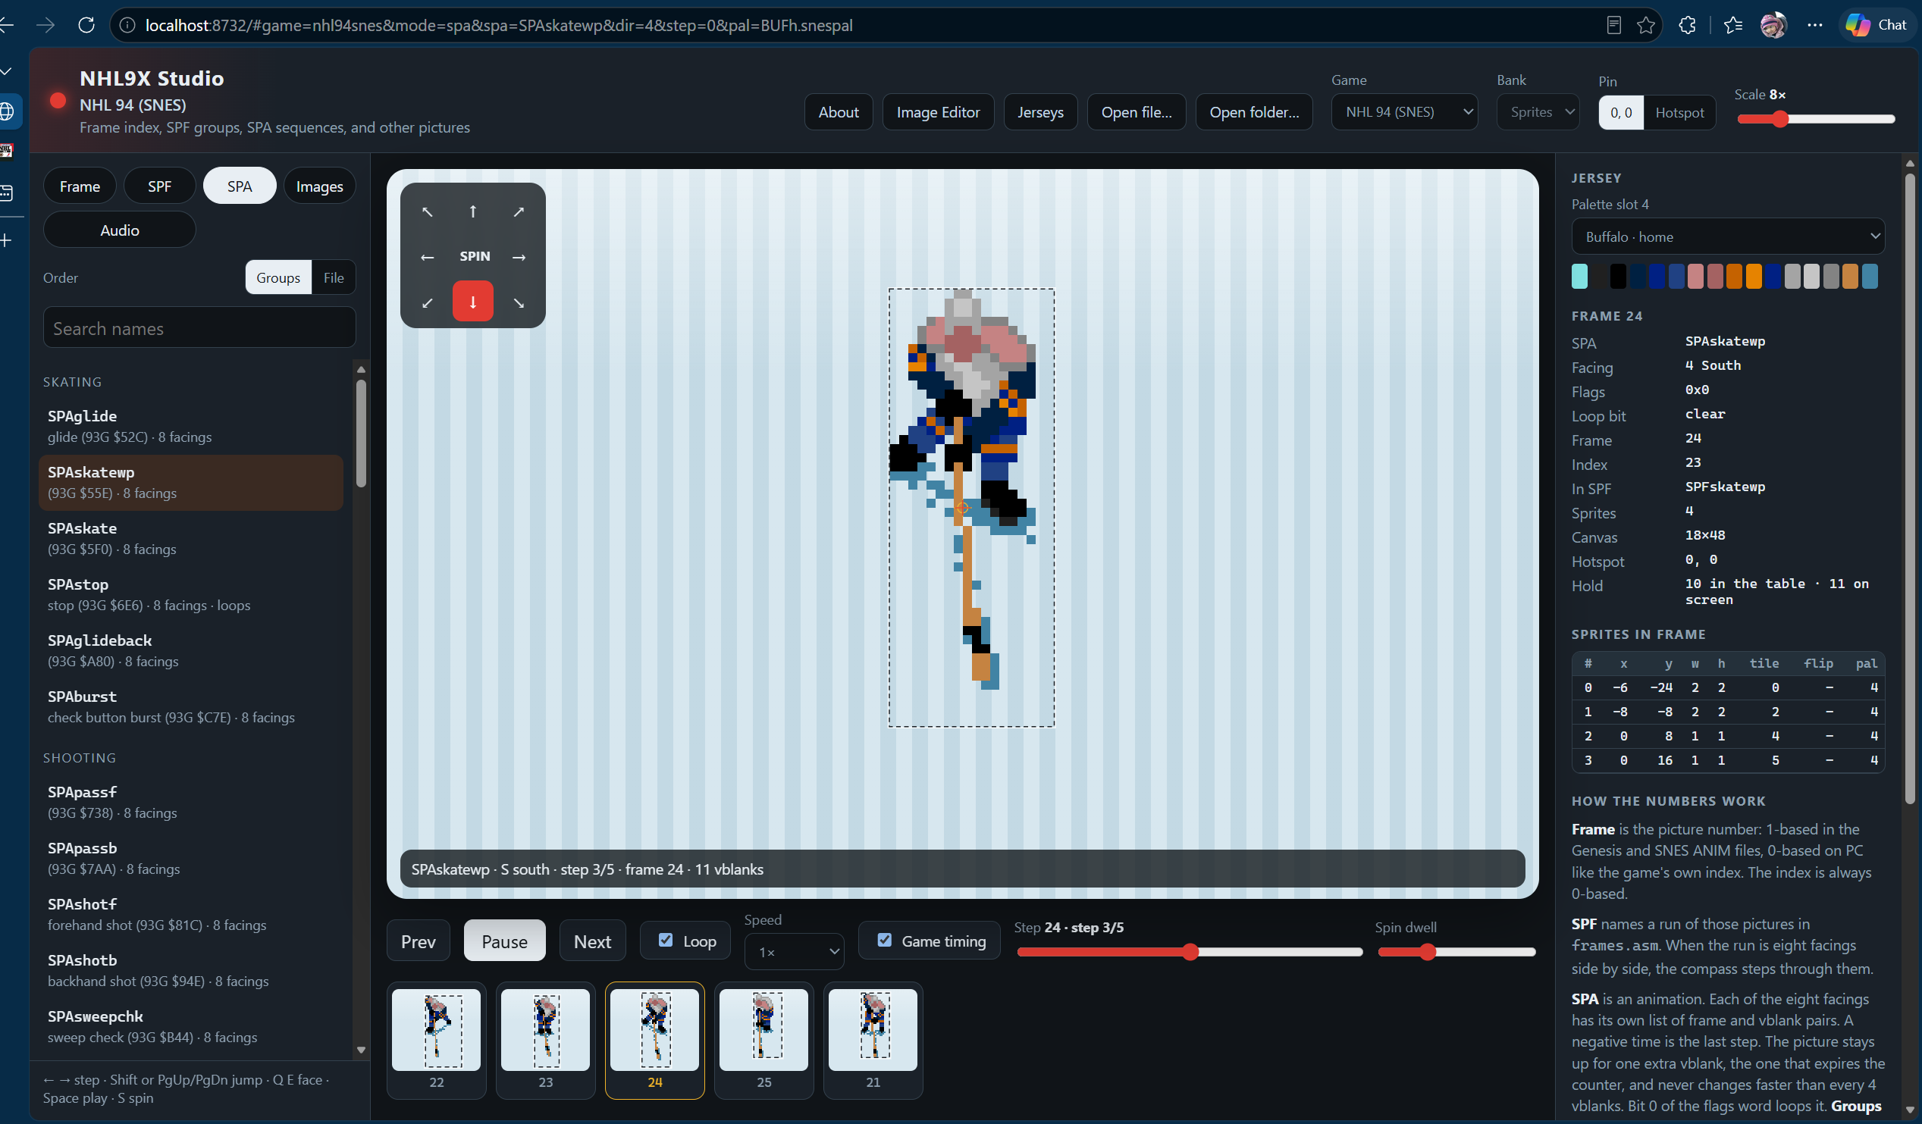Toggle the Hotspot pin option
This screenshot has width=1922, height=1124.
1679,113
